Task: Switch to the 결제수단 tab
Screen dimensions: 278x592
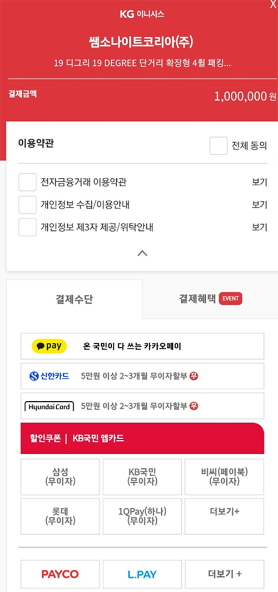Action: [74, 299]
